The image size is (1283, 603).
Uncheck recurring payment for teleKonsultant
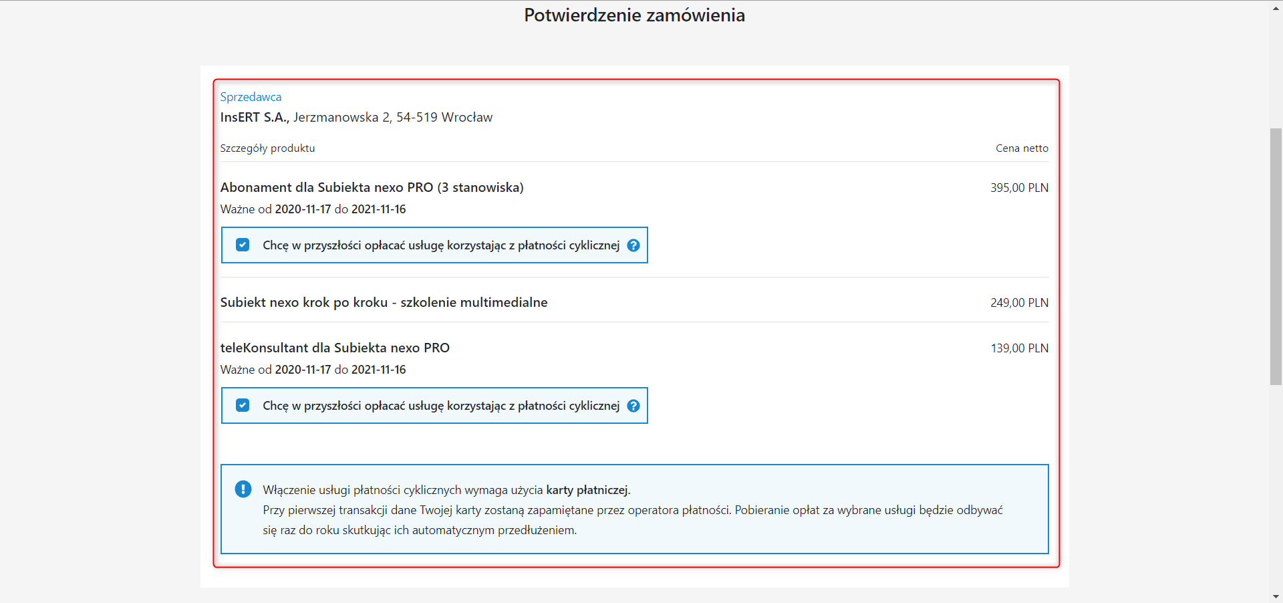coord(243,406)
